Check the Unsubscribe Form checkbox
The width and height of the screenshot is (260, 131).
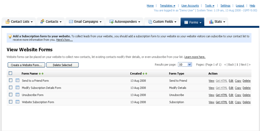click(11, 95)
